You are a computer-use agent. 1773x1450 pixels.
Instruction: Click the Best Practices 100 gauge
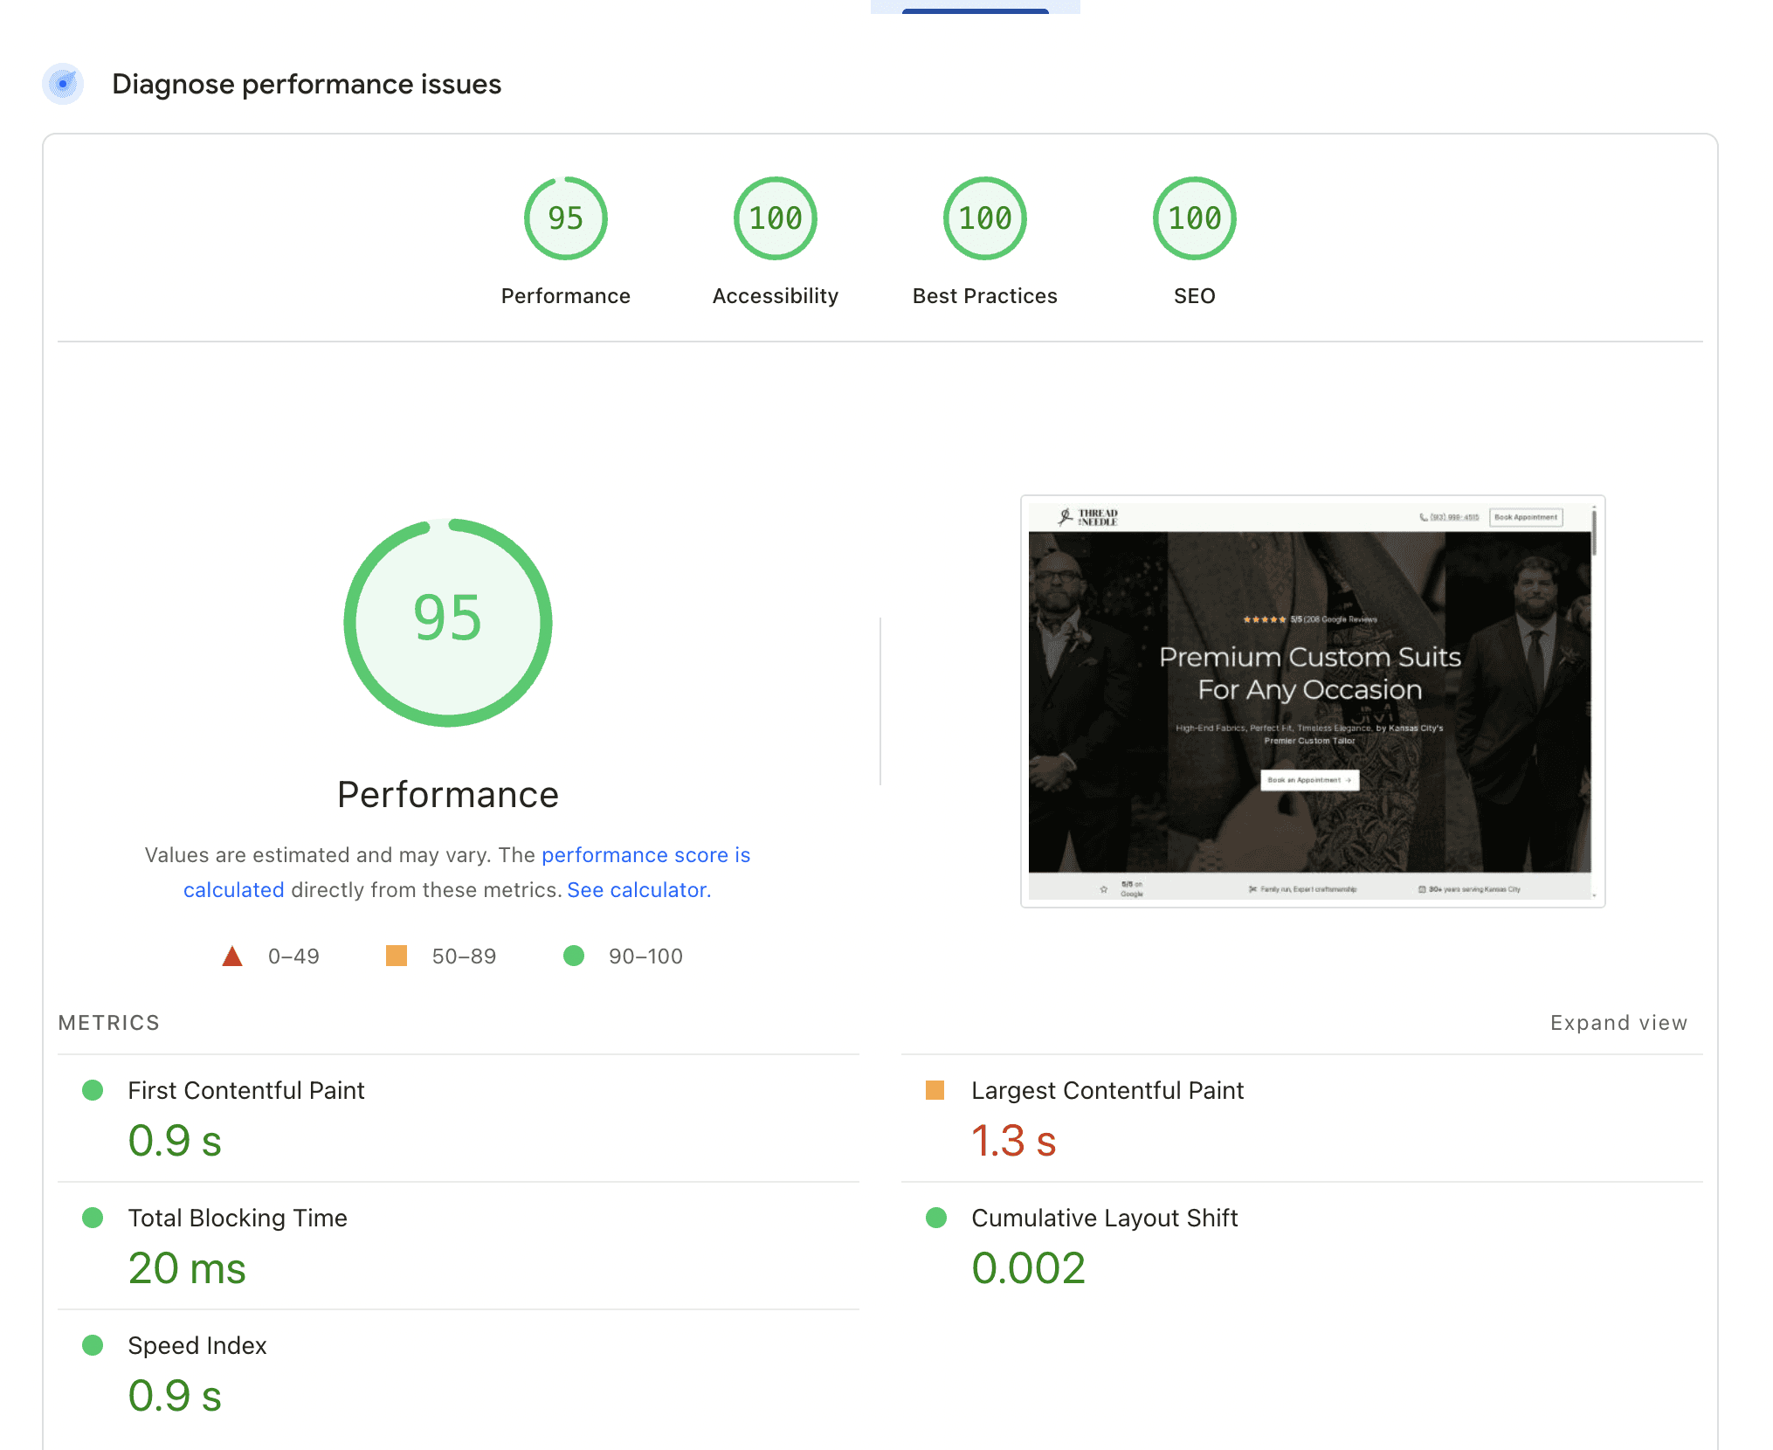(x=984, y=218)
